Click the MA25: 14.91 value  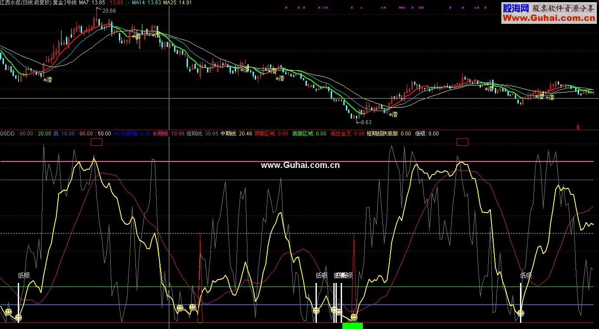pos(178,3)
